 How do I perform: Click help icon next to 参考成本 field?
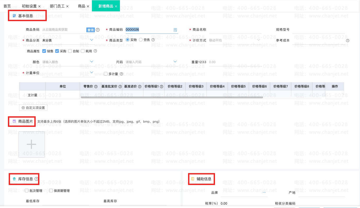[348, 41]
